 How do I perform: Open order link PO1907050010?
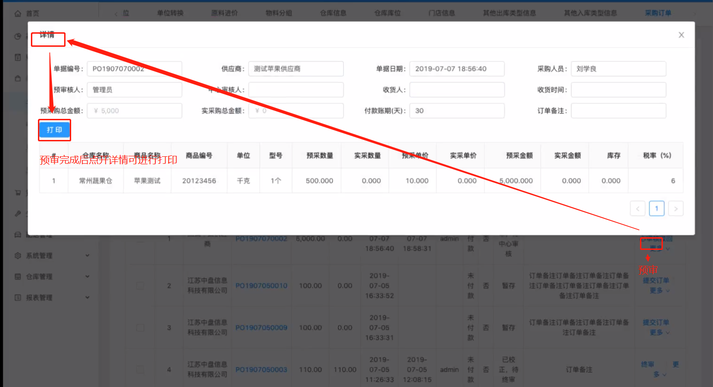tap(261, 285)
